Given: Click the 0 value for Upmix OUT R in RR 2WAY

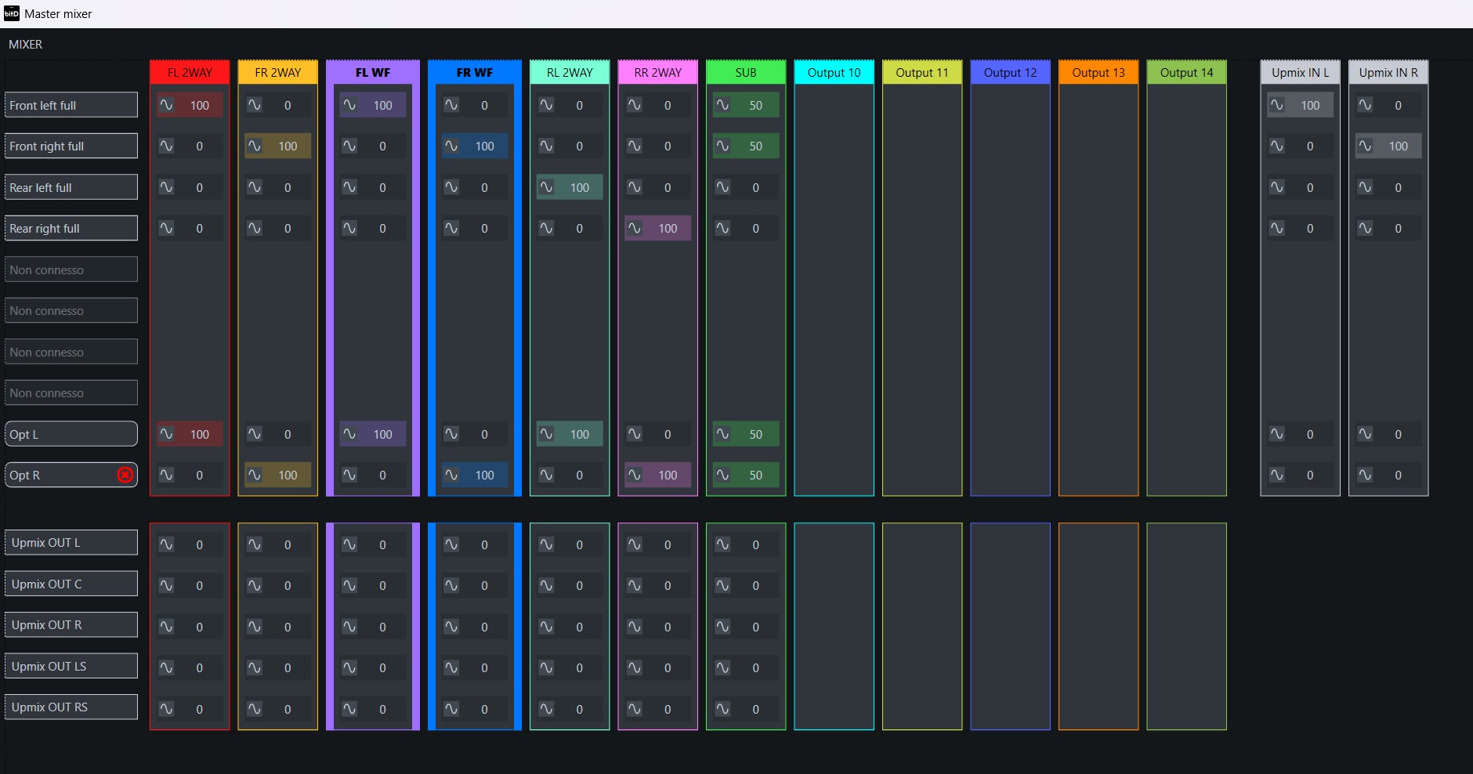Looking at the screenshot, I should coord(668,627).
